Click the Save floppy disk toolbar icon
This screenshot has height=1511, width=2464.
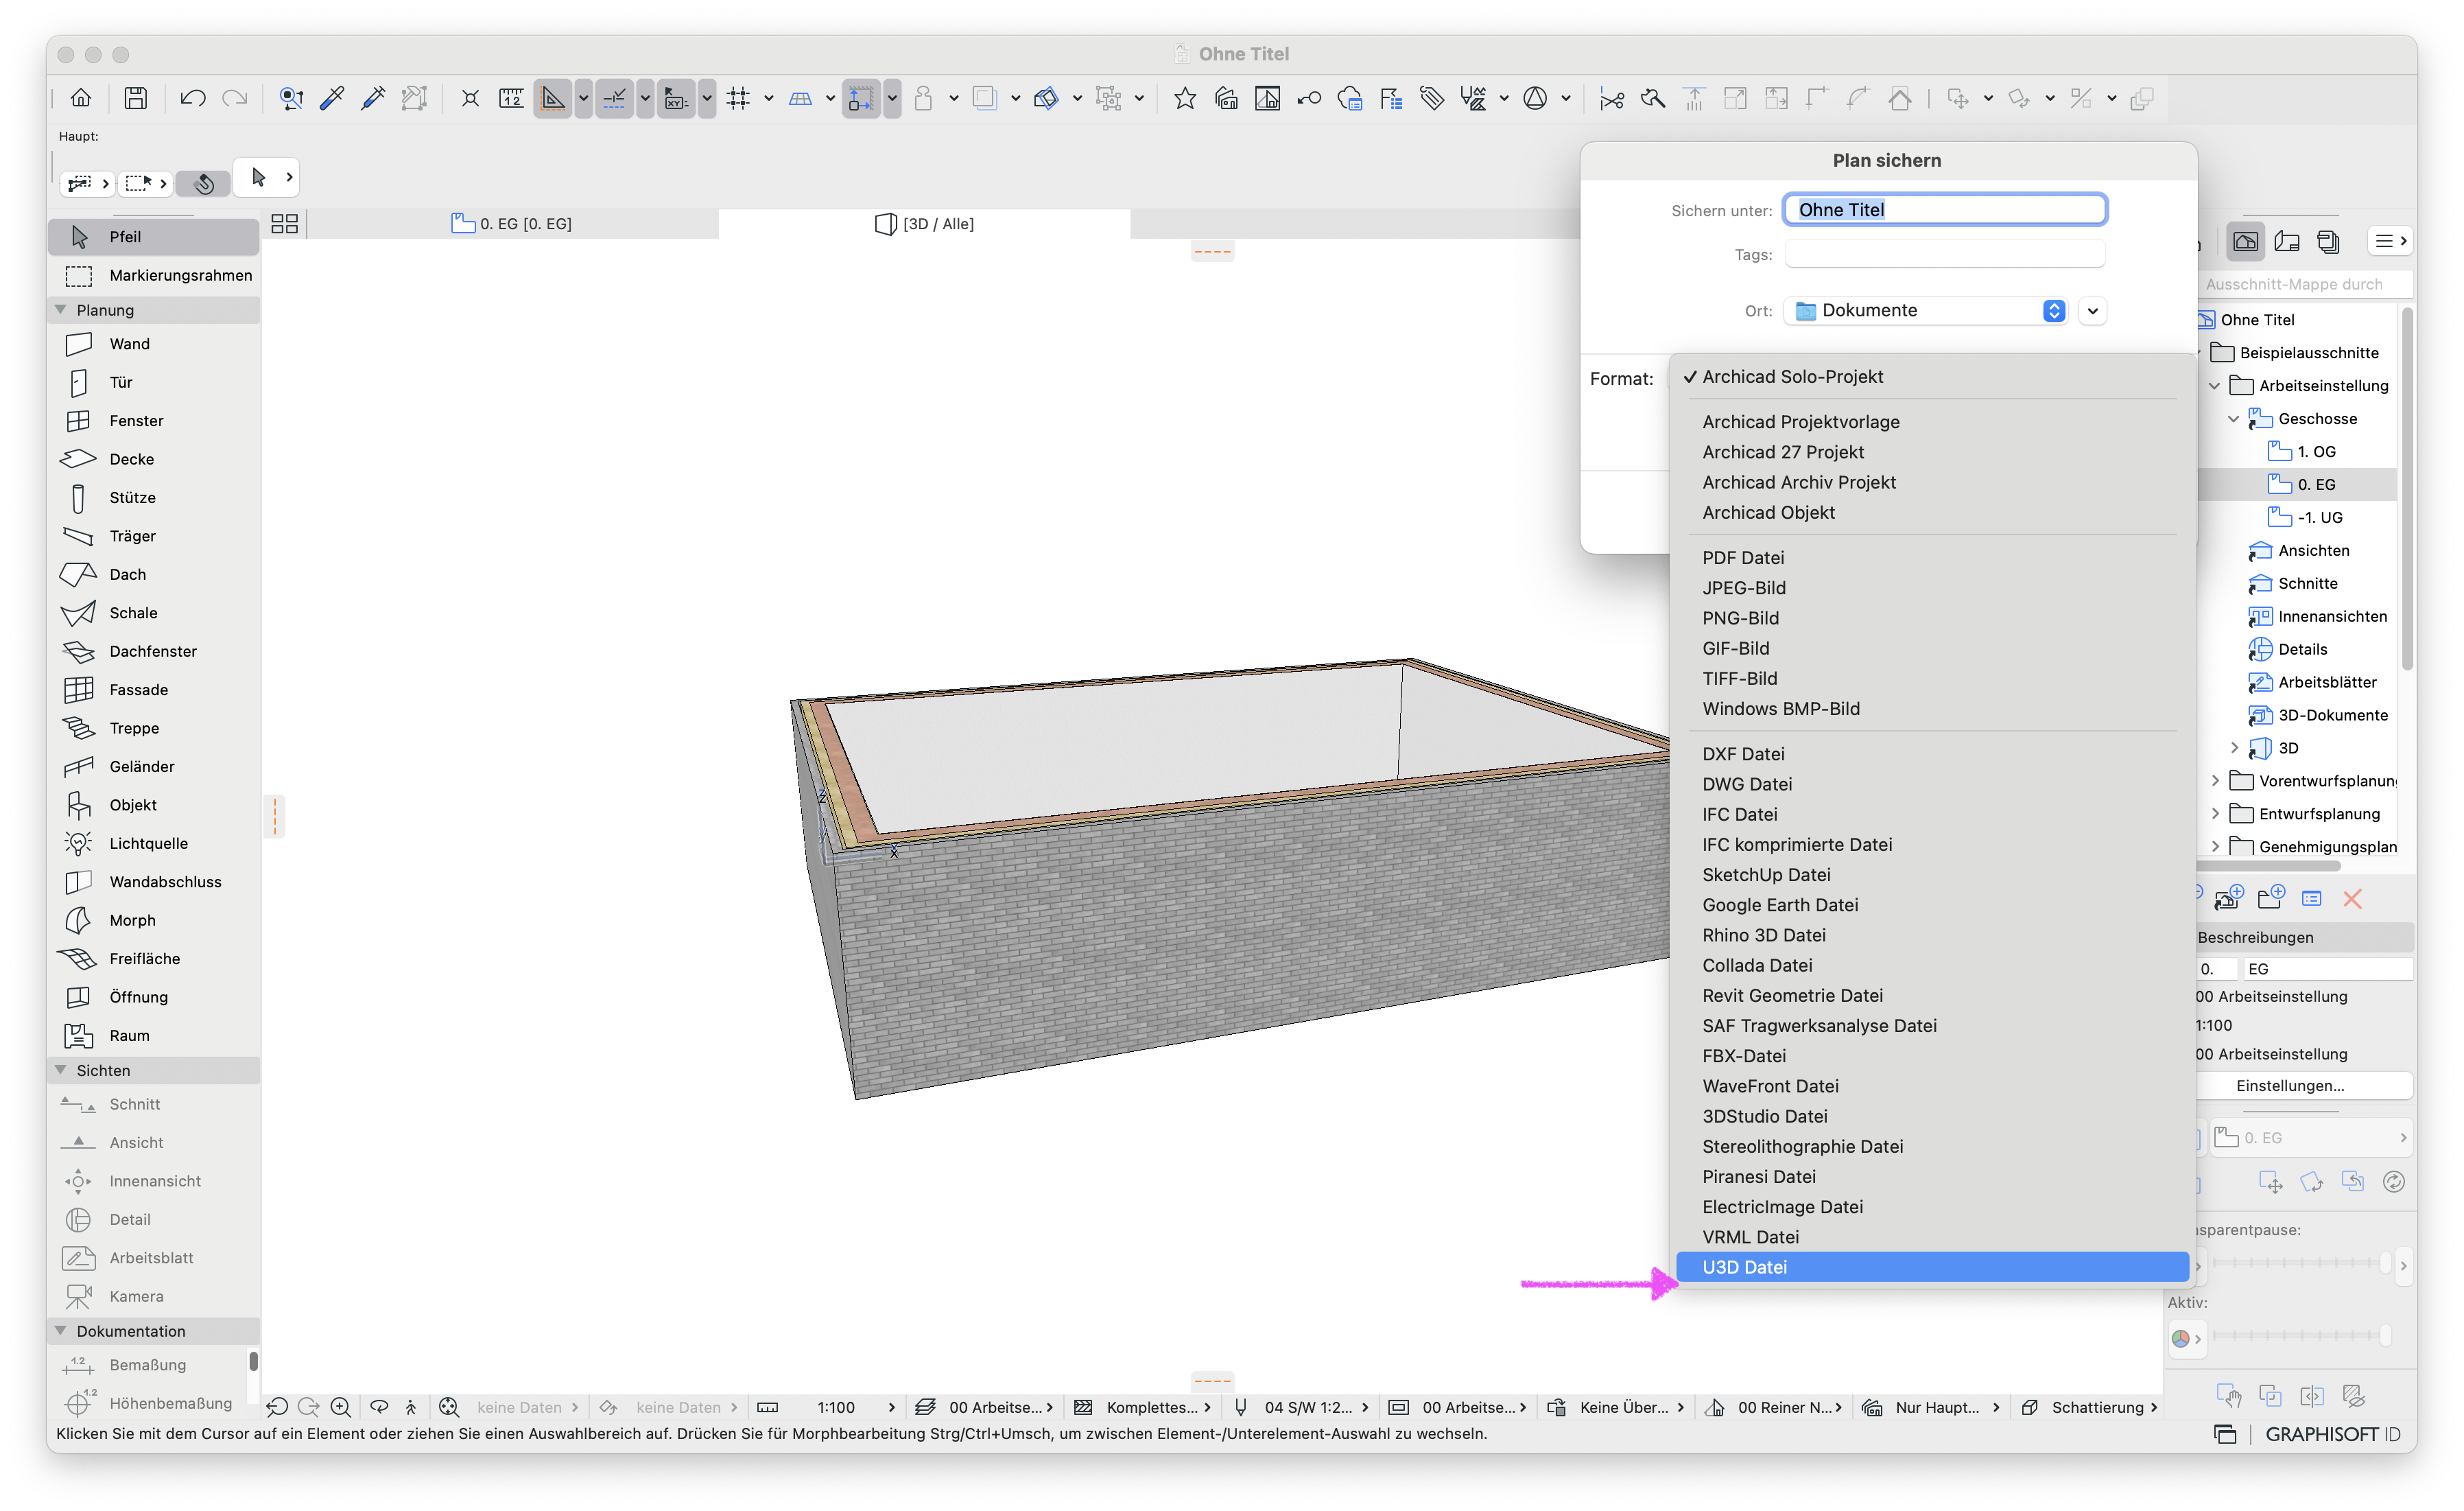pyautogui.click(x=135, y=98)
